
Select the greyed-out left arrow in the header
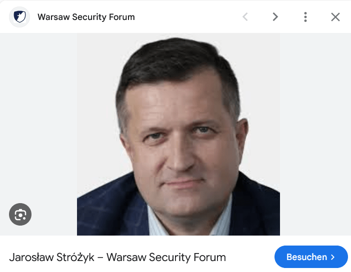pyautogui.click(x=245, y=17)
